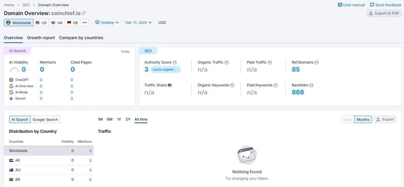Select the BR country row

(x=48, y=179)
